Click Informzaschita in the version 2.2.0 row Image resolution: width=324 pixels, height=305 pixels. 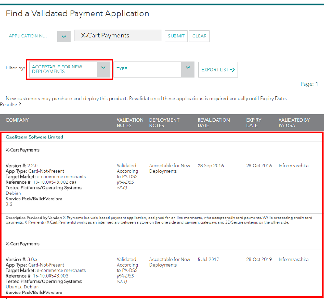[293, 166]
